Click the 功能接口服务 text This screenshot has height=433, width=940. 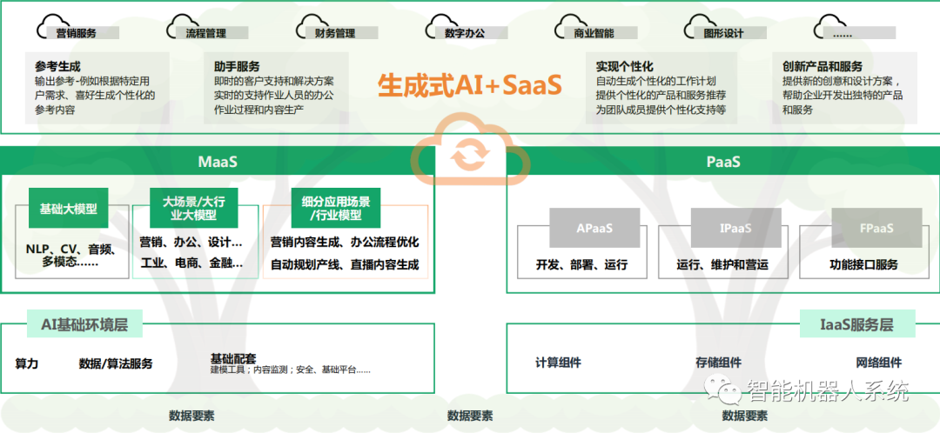point(864,264)
